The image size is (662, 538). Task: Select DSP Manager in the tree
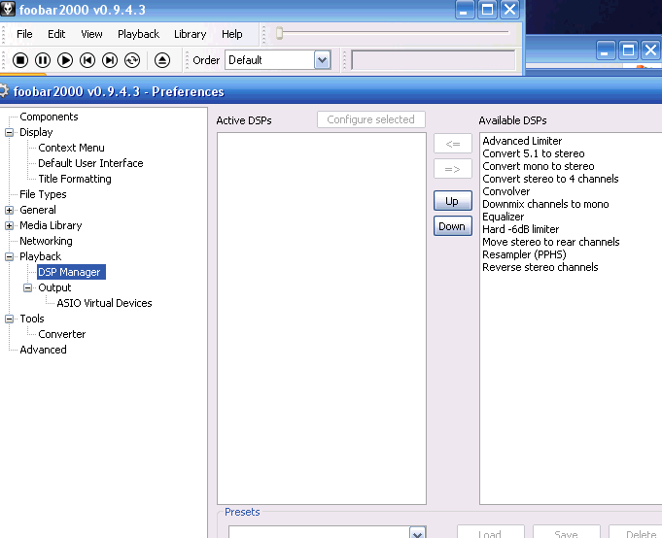(71, 272)
